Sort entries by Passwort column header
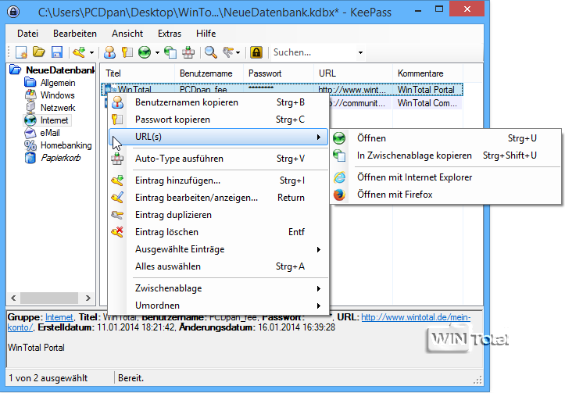 click(x=278, y=73)
